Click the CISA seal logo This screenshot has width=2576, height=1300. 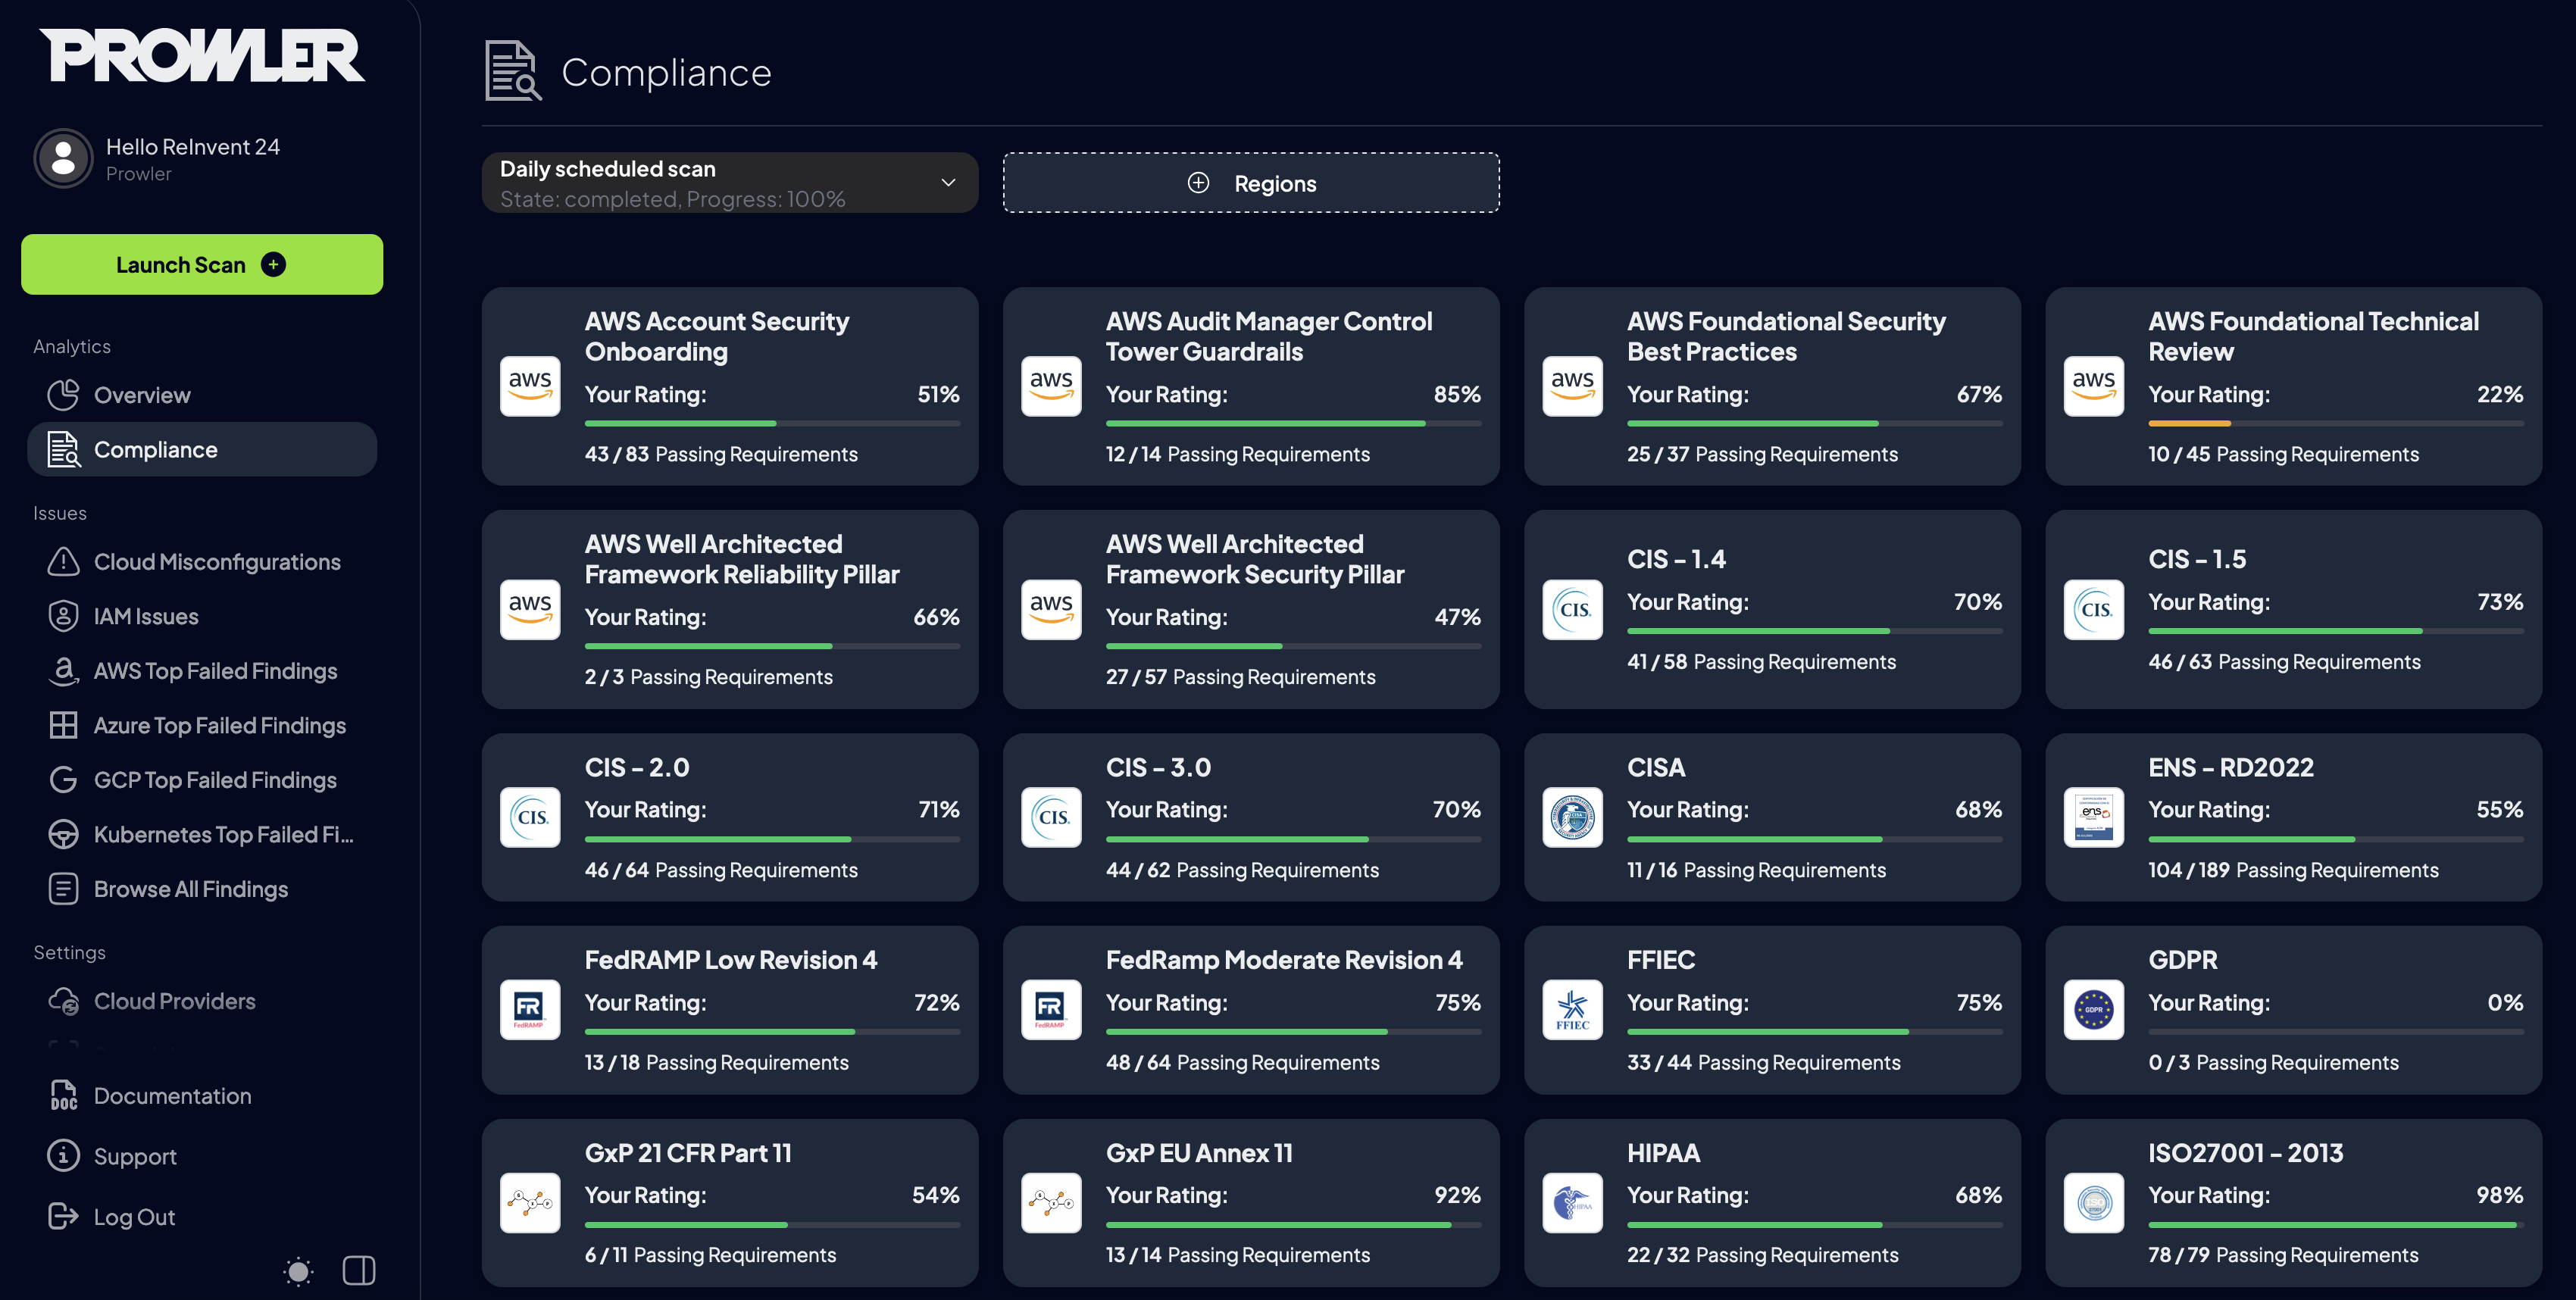(1572, 817)
